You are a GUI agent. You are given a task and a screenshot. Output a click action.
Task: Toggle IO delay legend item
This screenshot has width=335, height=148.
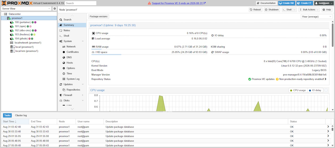pos(315,90)
